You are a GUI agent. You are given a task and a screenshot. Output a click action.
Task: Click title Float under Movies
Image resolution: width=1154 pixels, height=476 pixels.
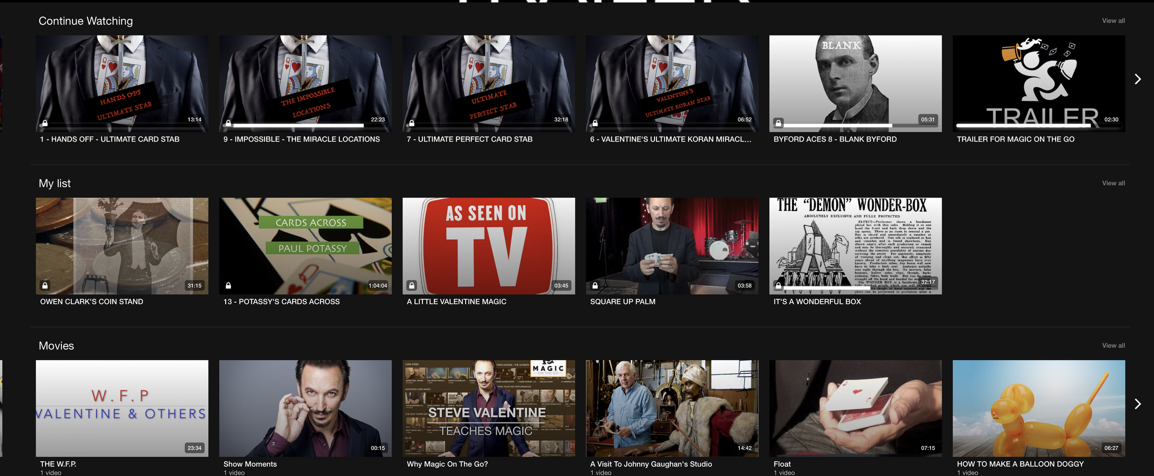click(782, 464)
